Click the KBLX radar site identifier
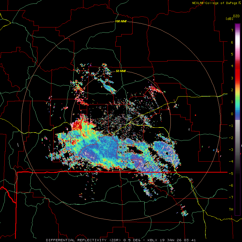Screen dimensions: 242x242 tap(152, 240)
